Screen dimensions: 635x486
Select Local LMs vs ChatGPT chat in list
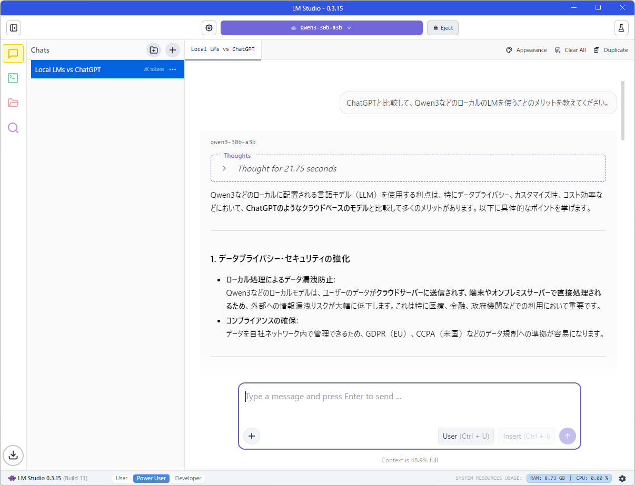(x=107, y=69)
